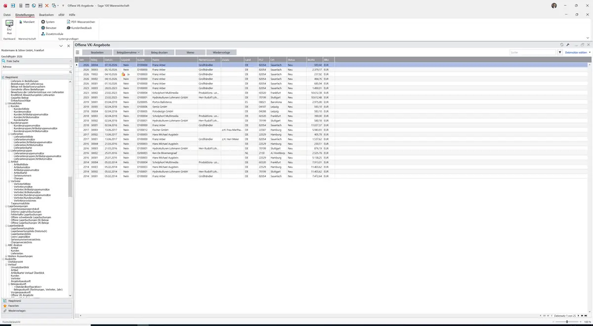Toggle Dashboard Ein/Aus in the ribbon
This screenshot has width=593, height=326.
click(x=9, y=27)
